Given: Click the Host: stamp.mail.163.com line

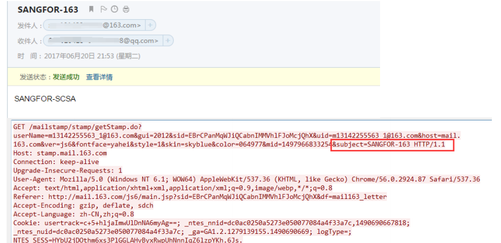Looking at the screenshot, I should 60,153.
